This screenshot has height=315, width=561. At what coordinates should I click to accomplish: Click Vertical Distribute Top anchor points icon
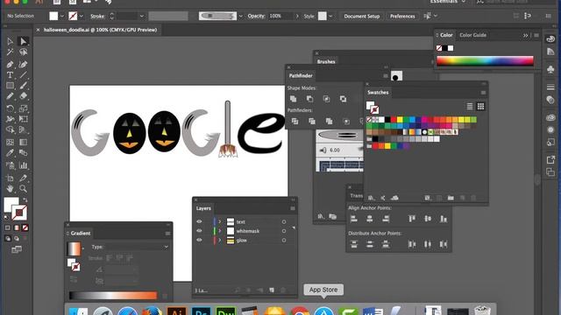coord(354,244)
